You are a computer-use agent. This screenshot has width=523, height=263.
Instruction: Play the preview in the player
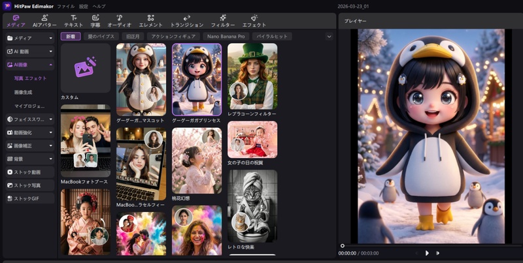coord(427,253)
